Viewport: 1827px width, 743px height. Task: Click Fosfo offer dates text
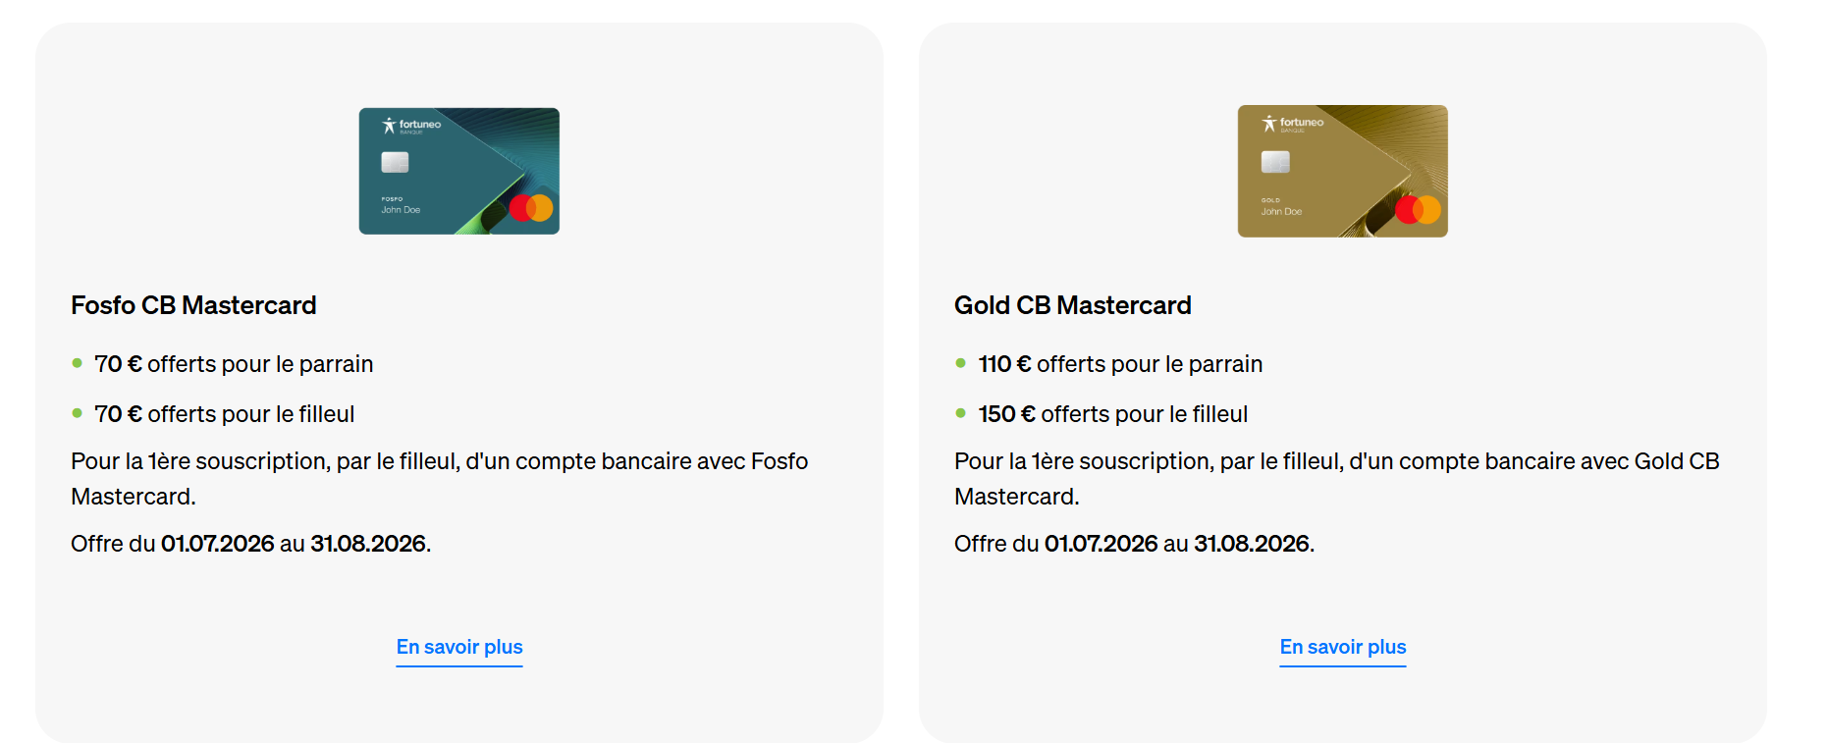tap(251, 544)
